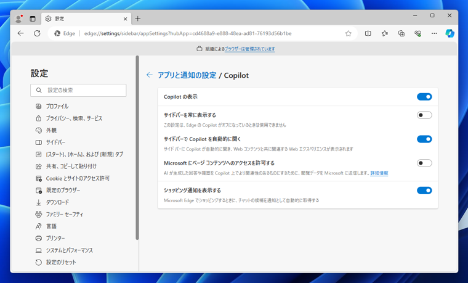Open split screen icon in toolbar
The width and height of the screenshot is (468, 283).
[x=368, y=33]
